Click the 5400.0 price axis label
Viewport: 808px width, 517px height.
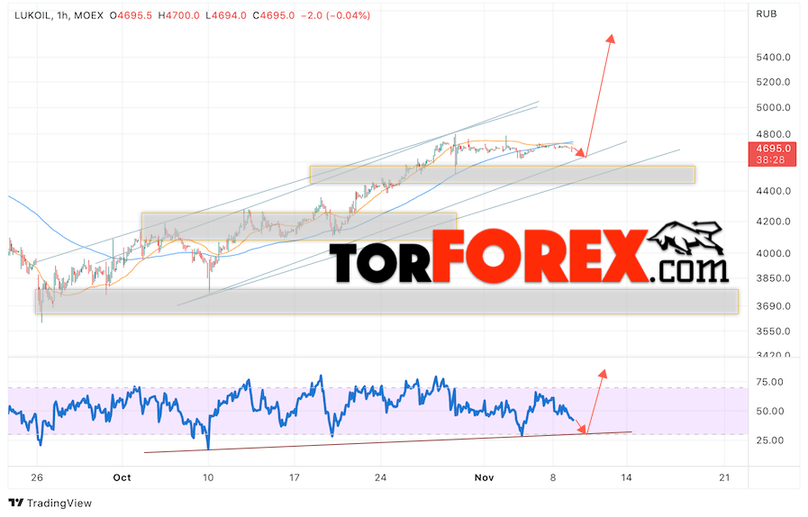pyautogui.click(x=773, y=58)
